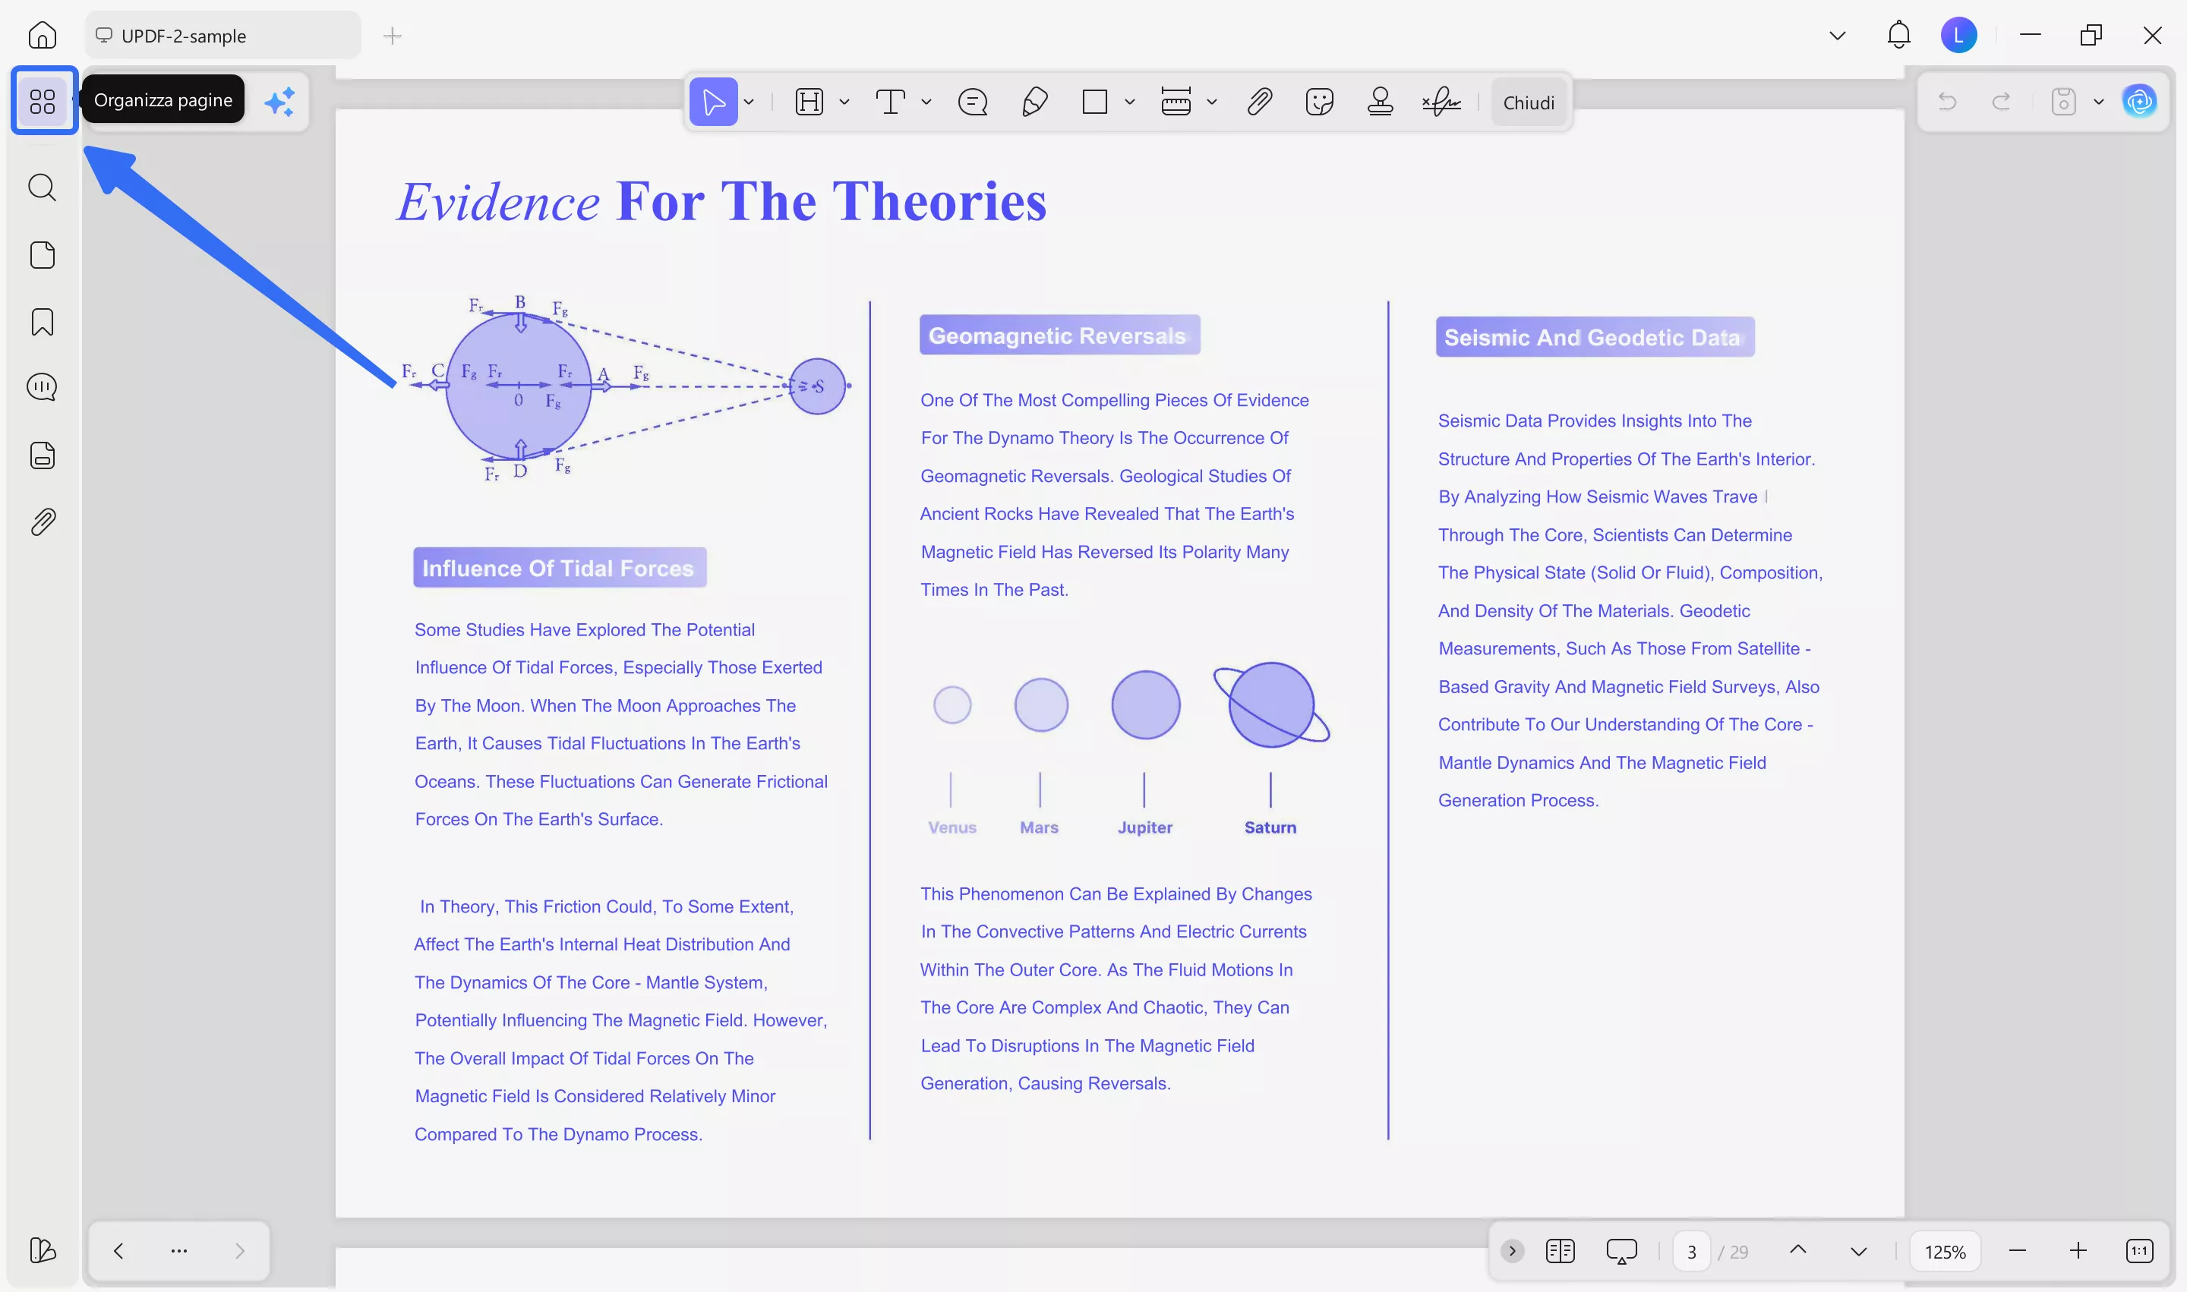
Task: Open the bookmarks panel in the sidebar
Action: [42, 322]
